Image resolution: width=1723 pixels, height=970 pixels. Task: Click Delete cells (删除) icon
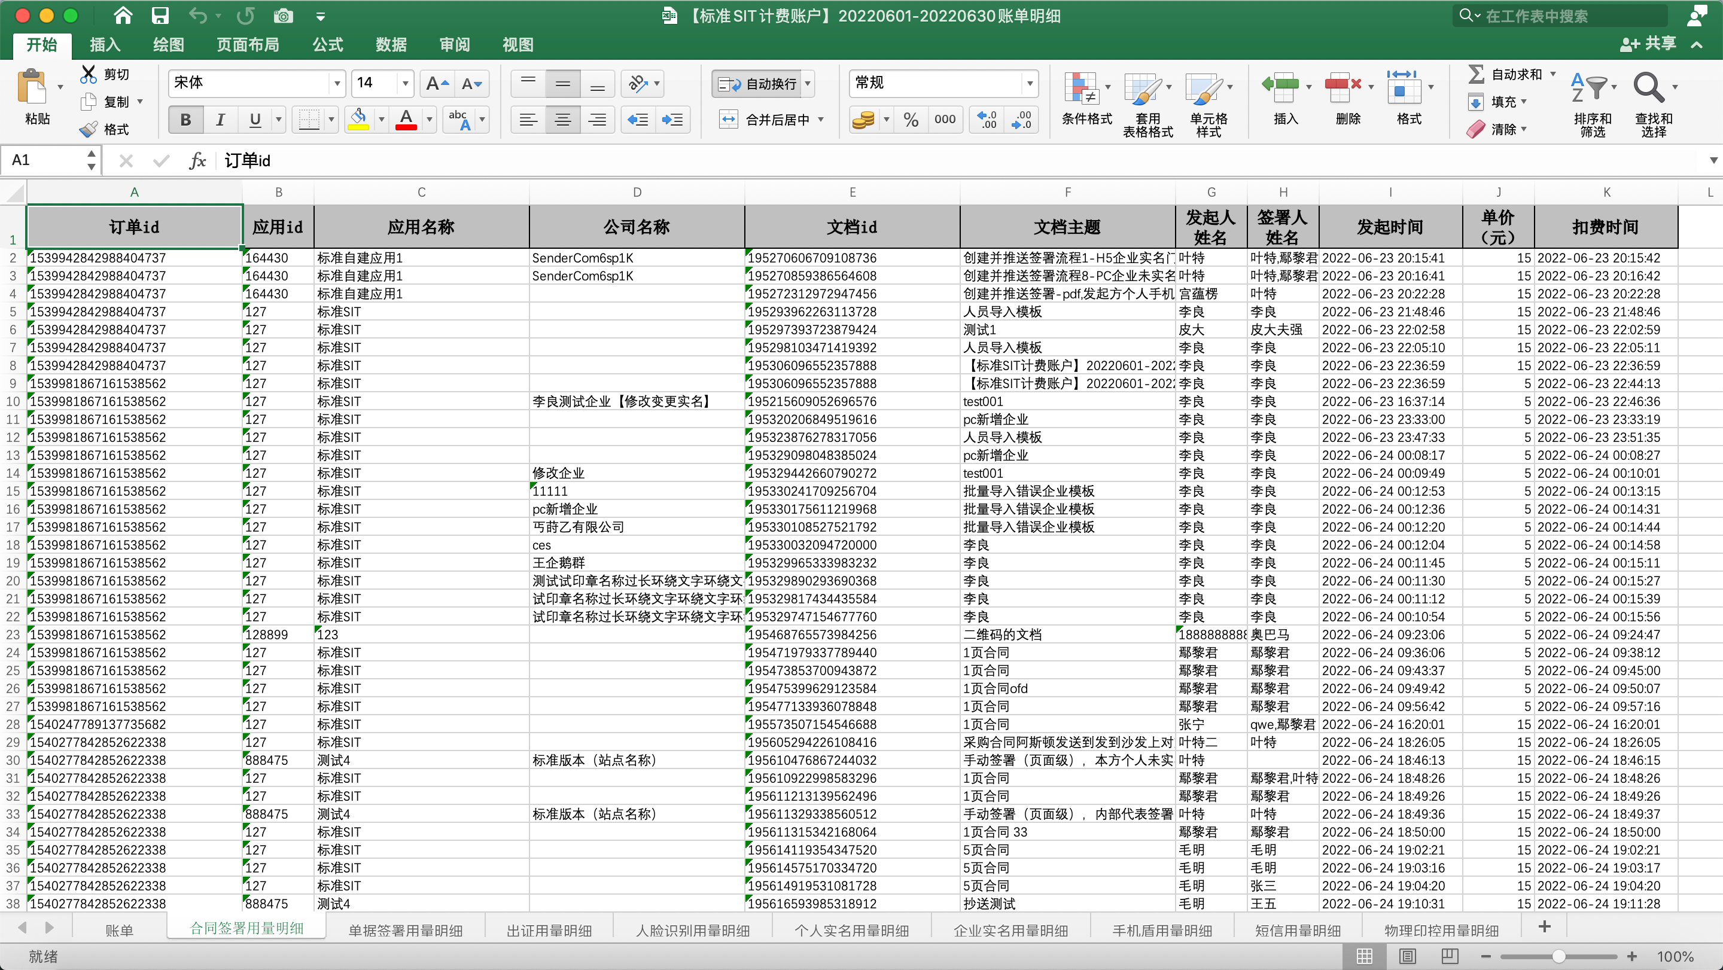(x=1343, y=87)
